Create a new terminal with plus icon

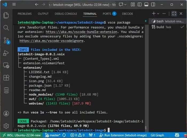coord(154,13)
